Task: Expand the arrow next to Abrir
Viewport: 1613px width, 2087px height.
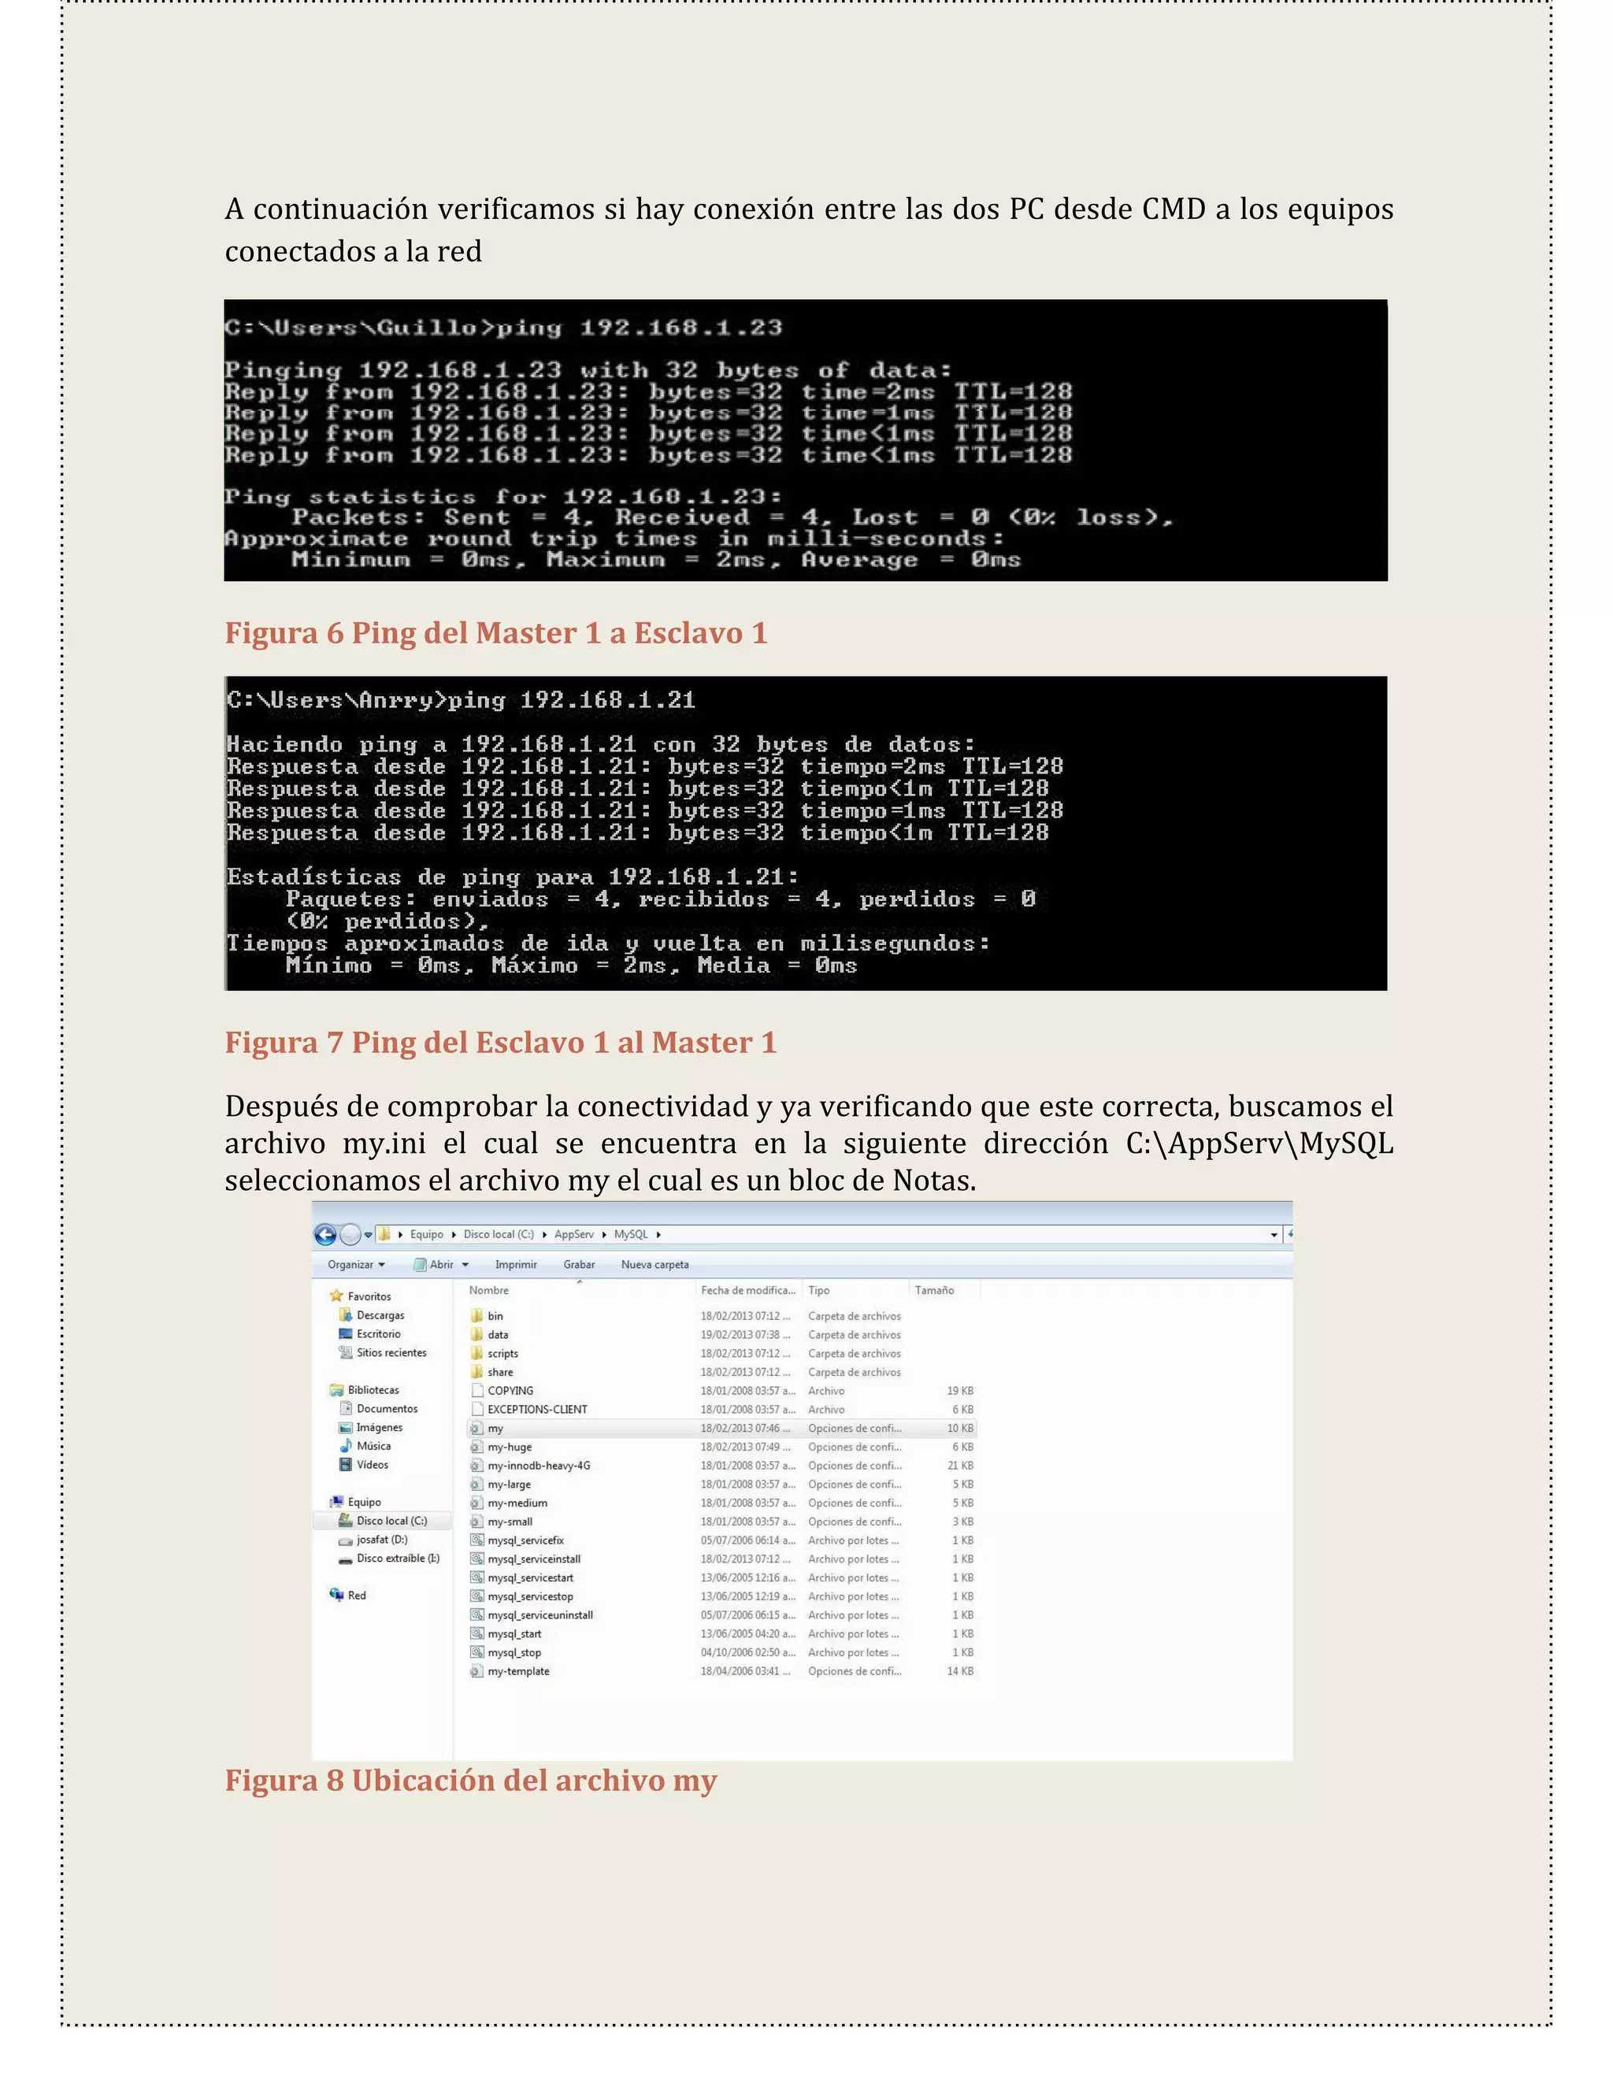Action: 465,1264
